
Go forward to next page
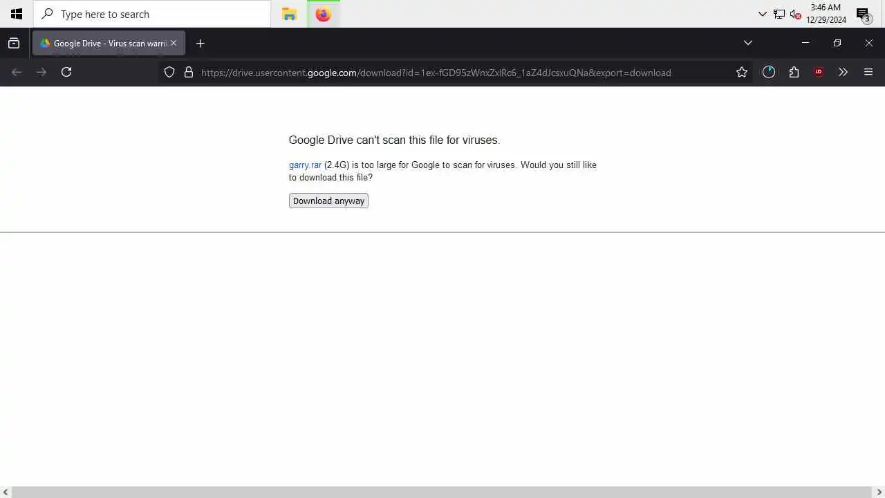(x=41, y=72)
